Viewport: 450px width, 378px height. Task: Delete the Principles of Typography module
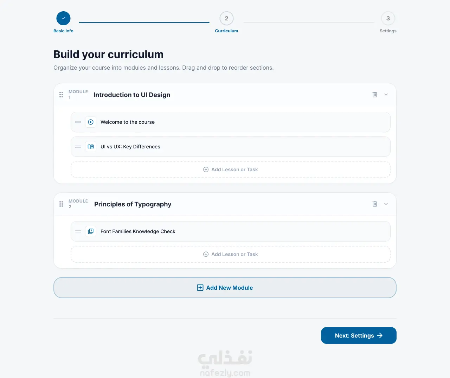pos(375,204)
